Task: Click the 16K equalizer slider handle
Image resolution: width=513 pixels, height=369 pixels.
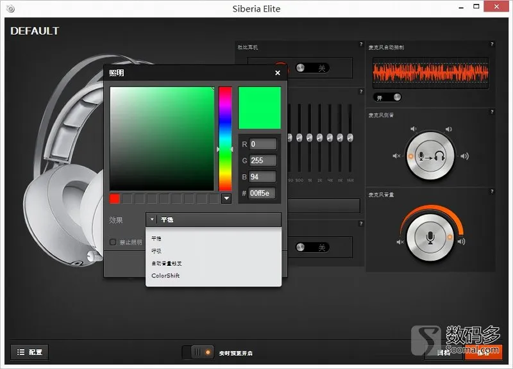Action: point(350,138)
